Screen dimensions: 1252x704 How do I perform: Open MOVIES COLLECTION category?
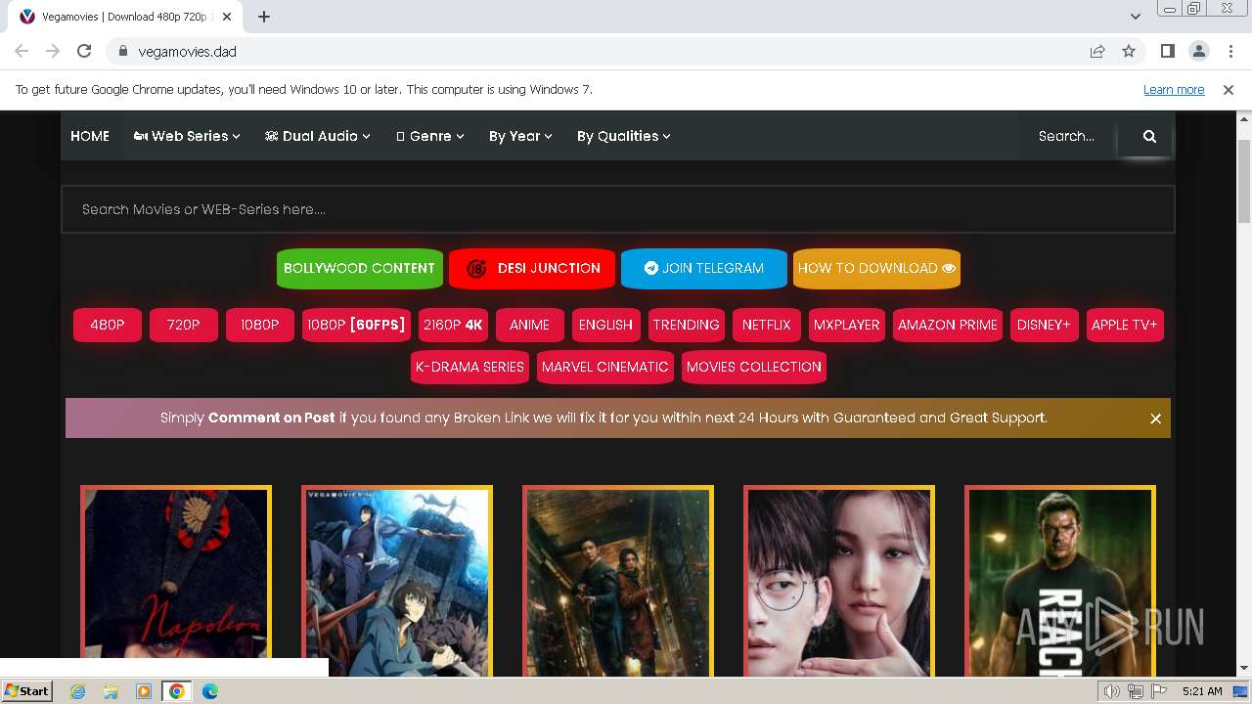click(x=754, y=367)
